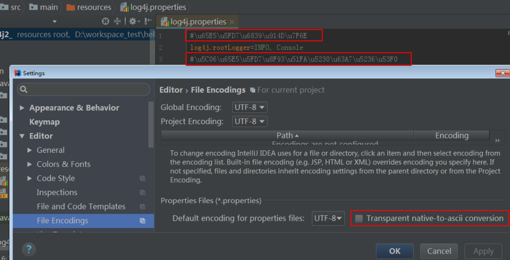Sort by the Path column header
This screenshot has height=260, width=510.
[x=287, y=135]
